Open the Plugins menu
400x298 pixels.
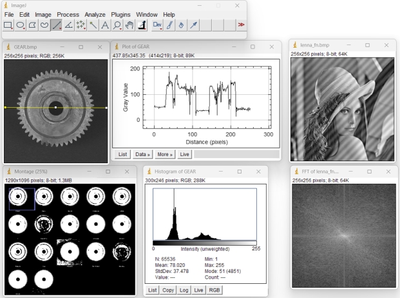[x=120, y=14]
